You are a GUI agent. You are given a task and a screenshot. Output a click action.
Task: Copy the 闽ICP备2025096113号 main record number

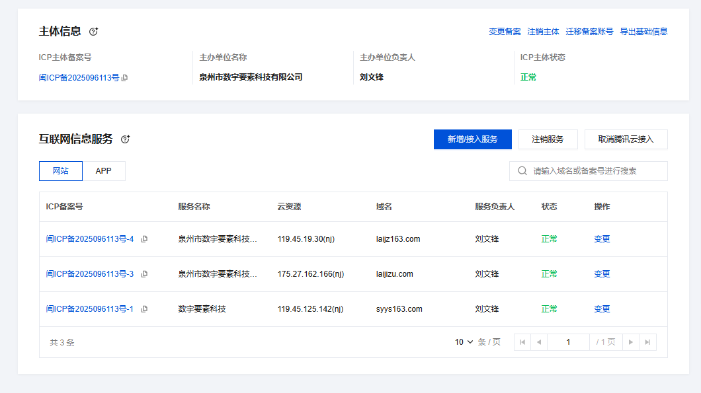(125, 78)
